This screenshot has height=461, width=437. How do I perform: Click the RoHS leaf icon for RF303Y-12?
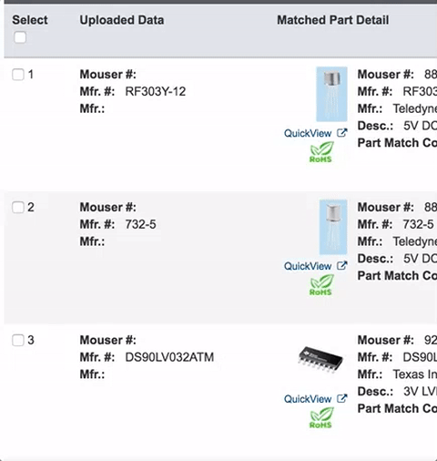pyautogui.click(x=321, y=152)
